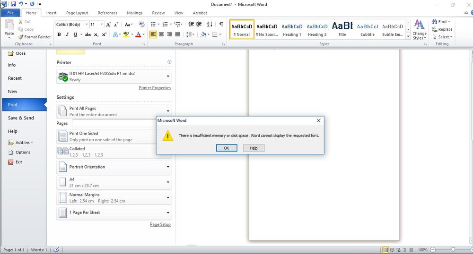Click the Replace button

tap(442, 29)
